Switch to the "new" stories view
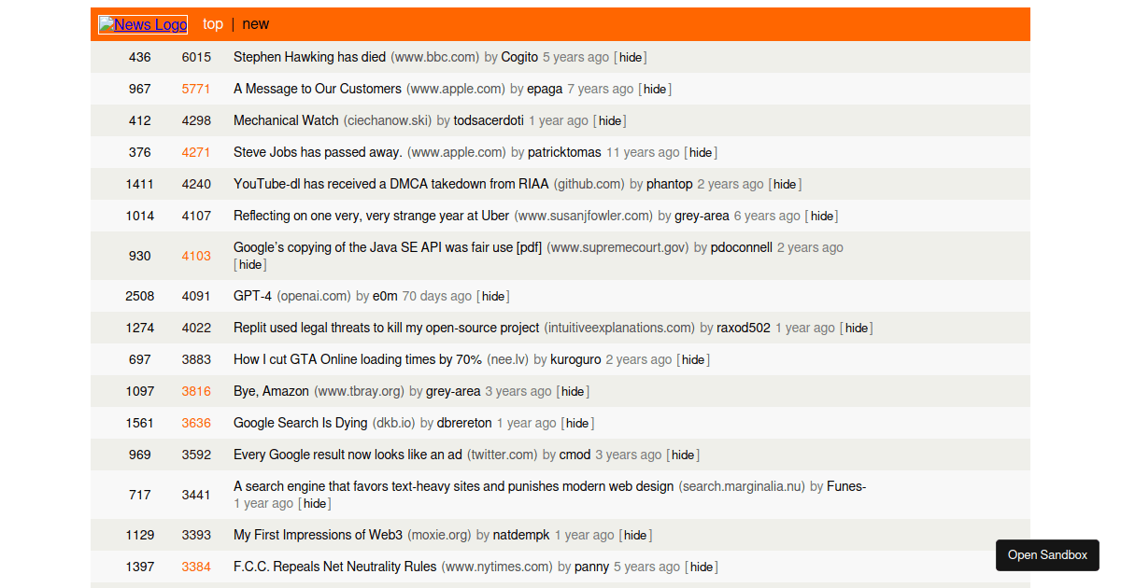 tap(255, 24)
